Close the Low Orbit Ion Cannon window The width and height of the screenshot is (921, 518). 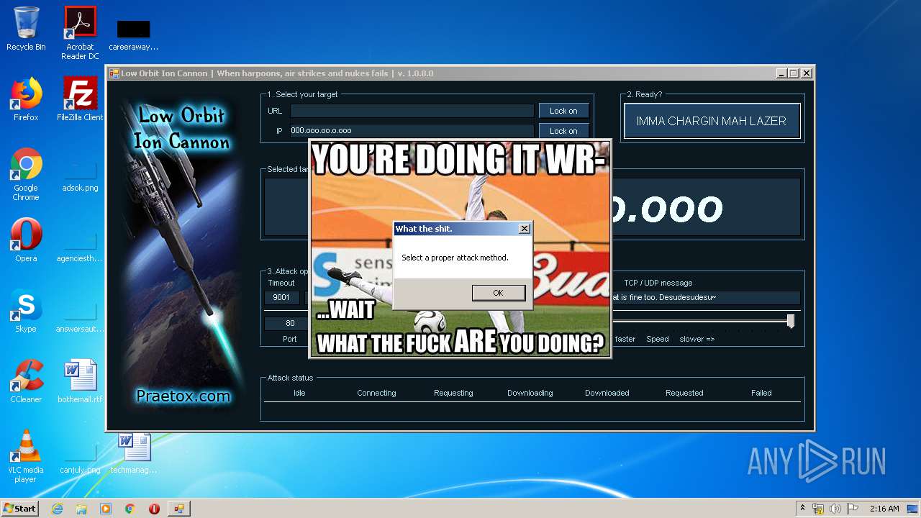[807, 73]
